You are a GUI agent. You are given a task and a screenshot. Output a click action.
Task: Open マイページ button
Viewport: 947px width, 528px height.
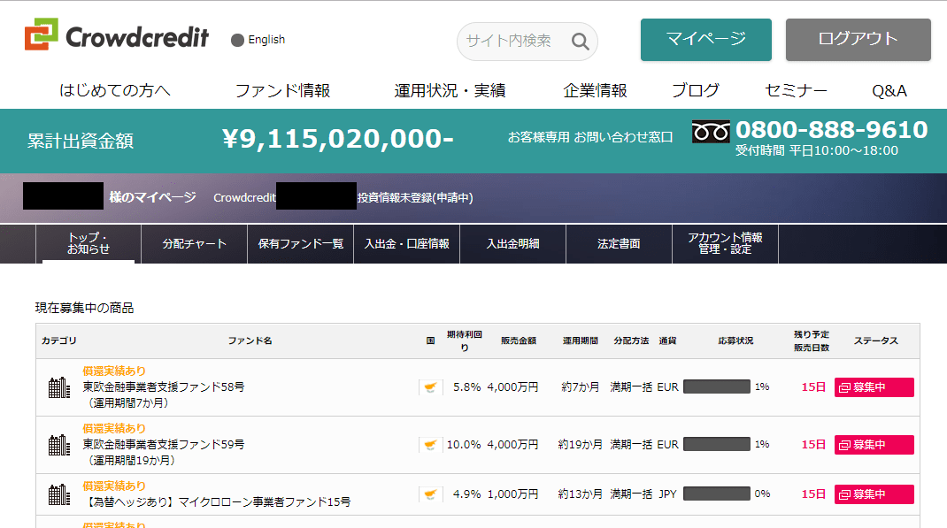click(706, 39)
